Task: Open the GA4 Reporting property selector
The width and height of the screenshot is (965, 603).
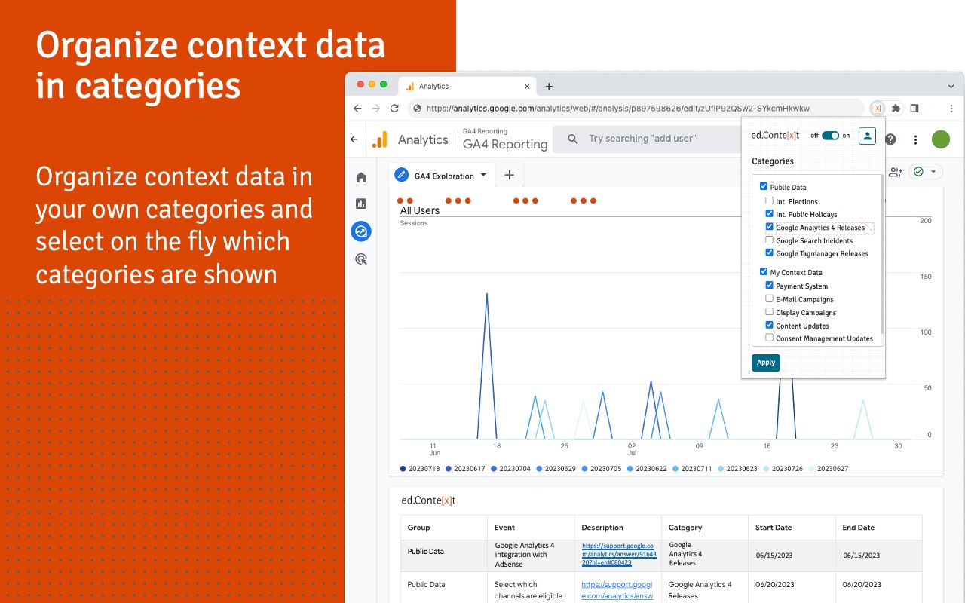Action: pos(505,139)
